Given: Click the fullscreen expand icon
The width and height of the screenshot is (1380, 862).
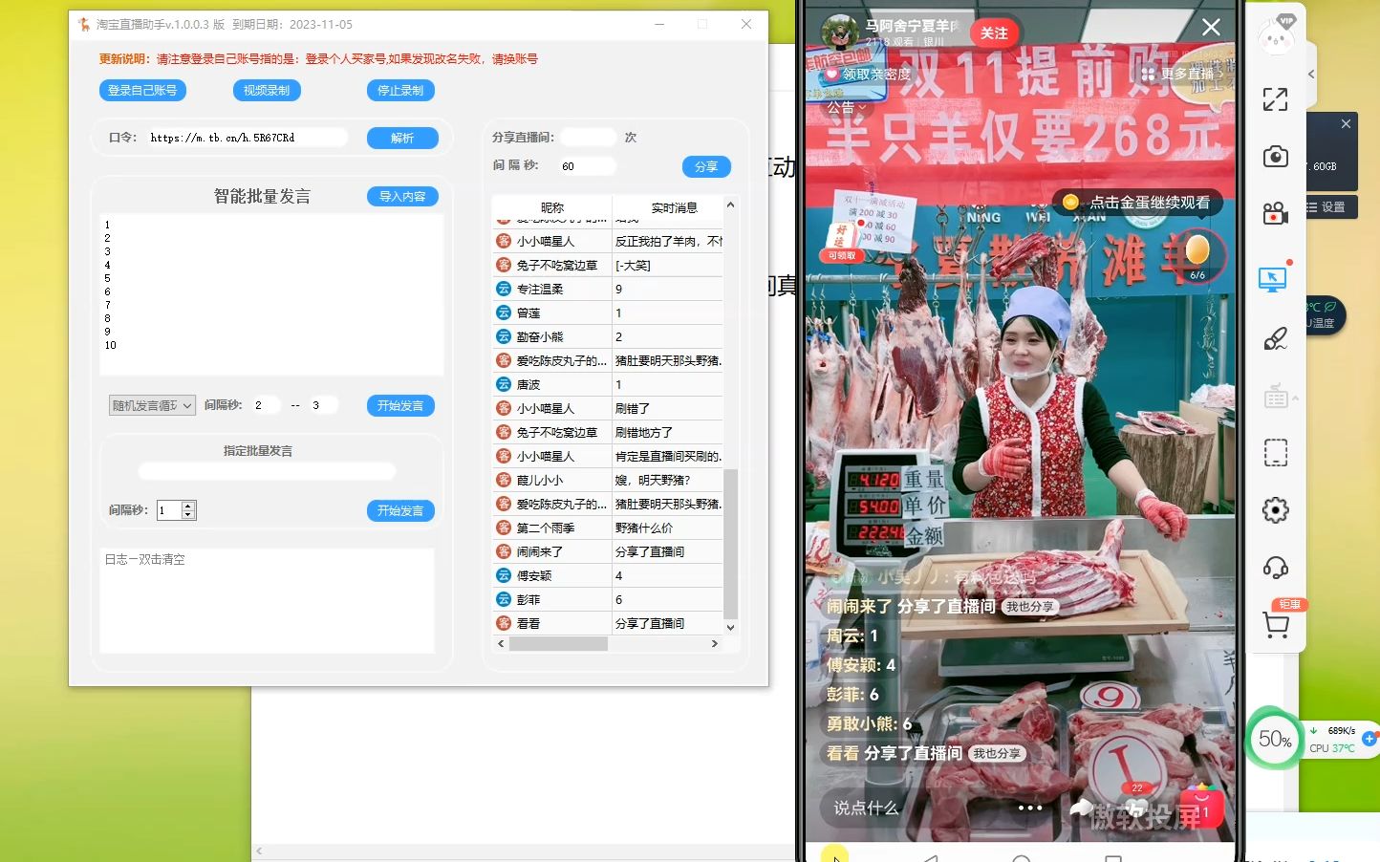Looking at the screenshot, I should coord(1275,98).
